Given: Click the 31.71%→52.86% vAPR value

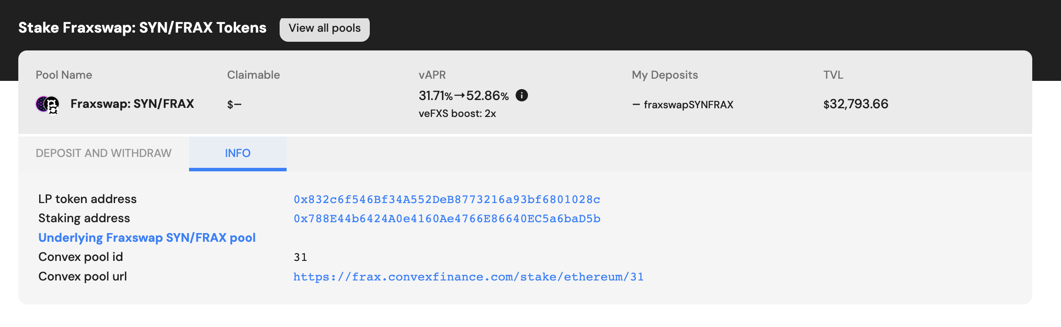Looking at the screenshot, I should click(463, 96).
